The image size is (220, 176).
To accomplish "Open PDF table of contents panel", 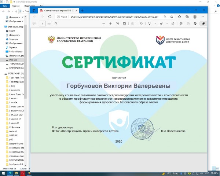I will (x=35, y=23).
